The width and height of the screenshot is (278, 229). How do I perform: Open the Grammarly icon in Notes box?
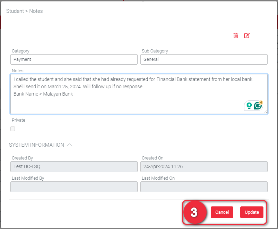(x=258, y=106)
